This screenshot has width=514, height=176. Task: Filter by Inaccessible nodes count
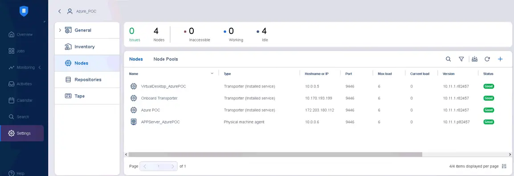pos(197,34)
